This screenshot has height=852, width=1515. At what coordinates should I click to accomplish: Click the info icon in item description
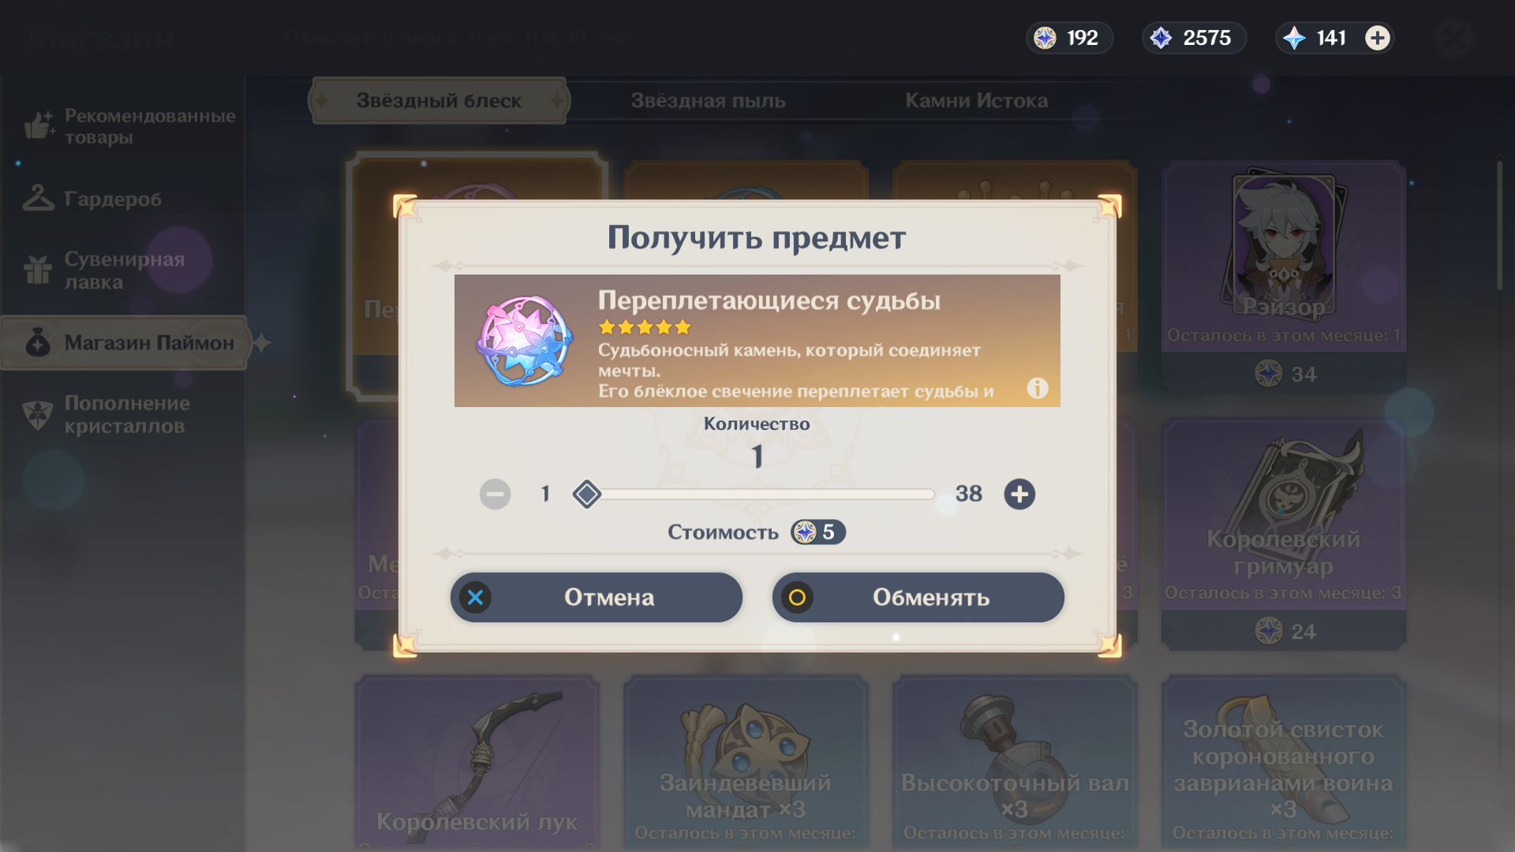click(1038, 388)
